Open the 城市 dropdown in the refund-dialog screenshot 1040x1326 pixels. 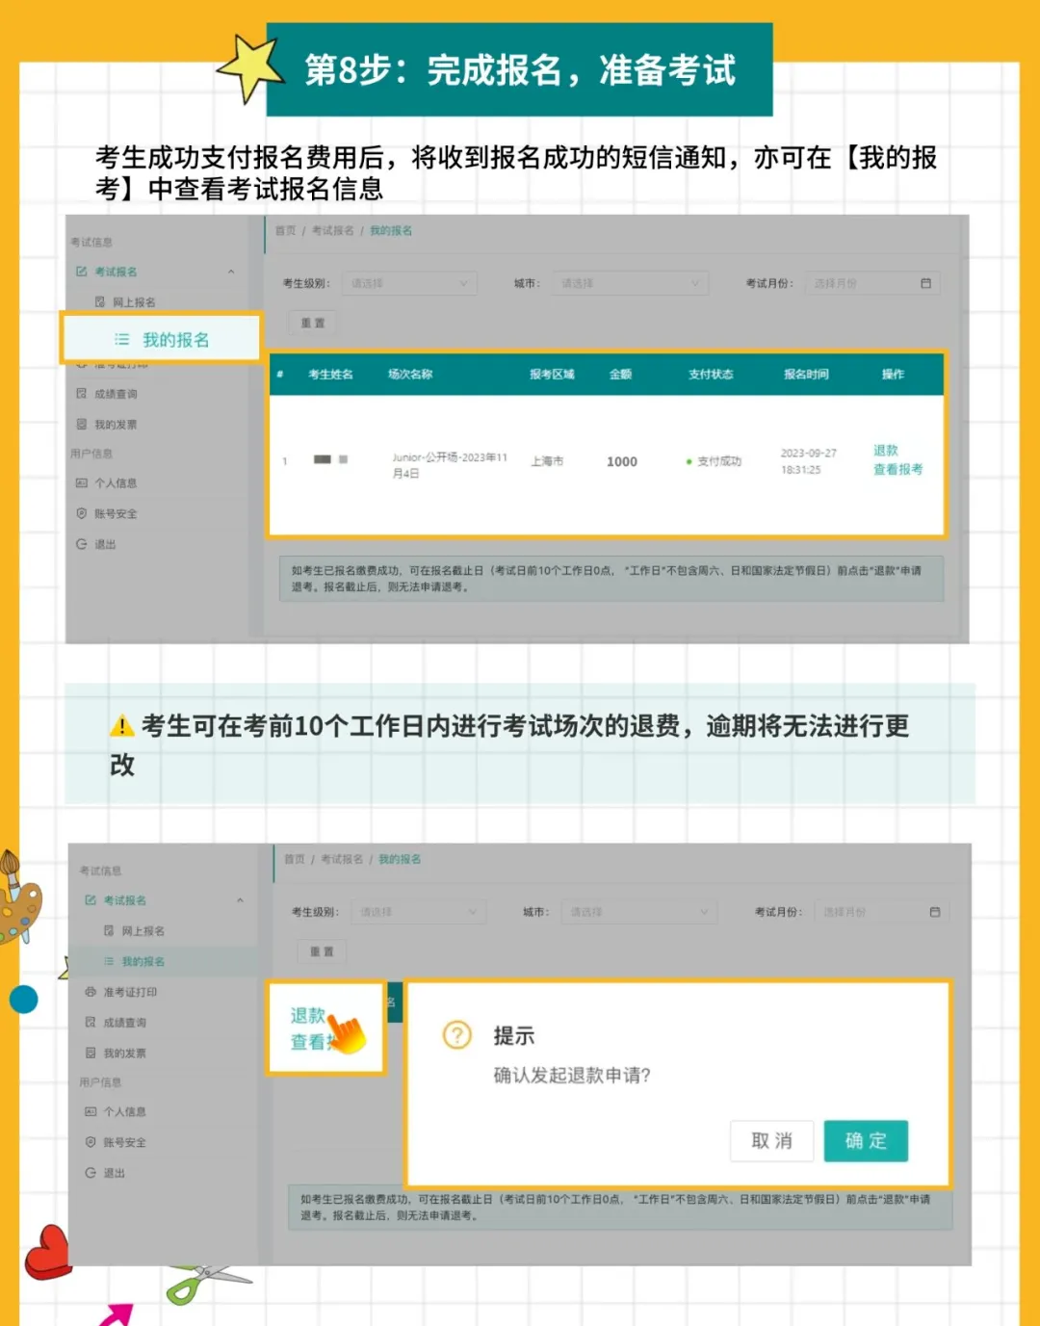tap(638, 912)
